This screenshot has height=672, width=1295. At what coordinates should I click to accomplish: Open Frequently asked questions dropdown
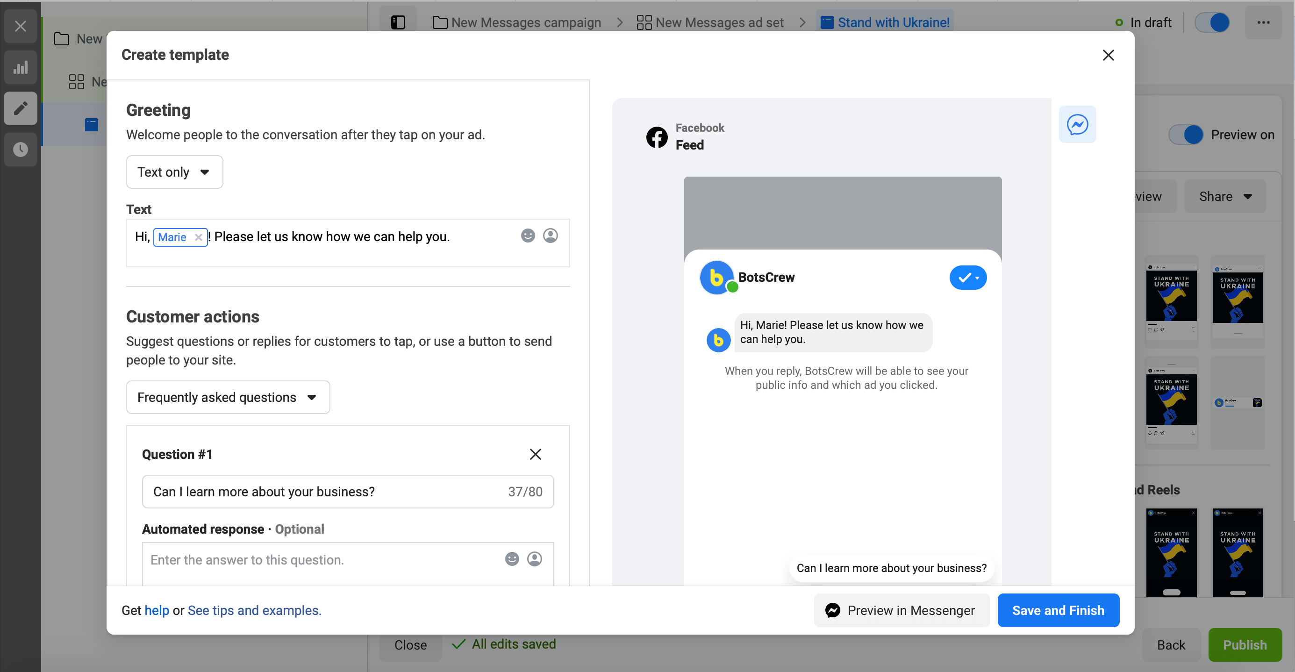(228, 397)
